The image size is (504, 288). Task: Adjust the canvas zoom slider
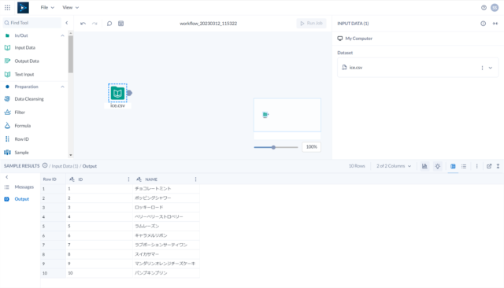[273, 147]
